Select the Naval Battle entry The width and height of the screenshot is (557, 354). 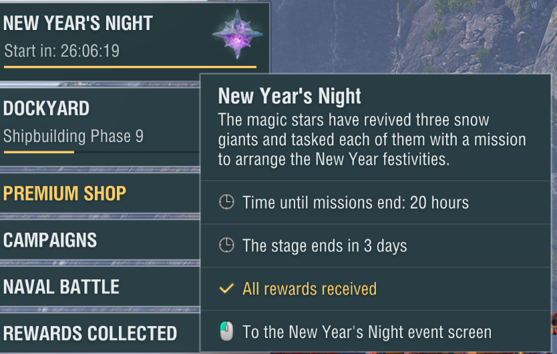pos(61,287)
